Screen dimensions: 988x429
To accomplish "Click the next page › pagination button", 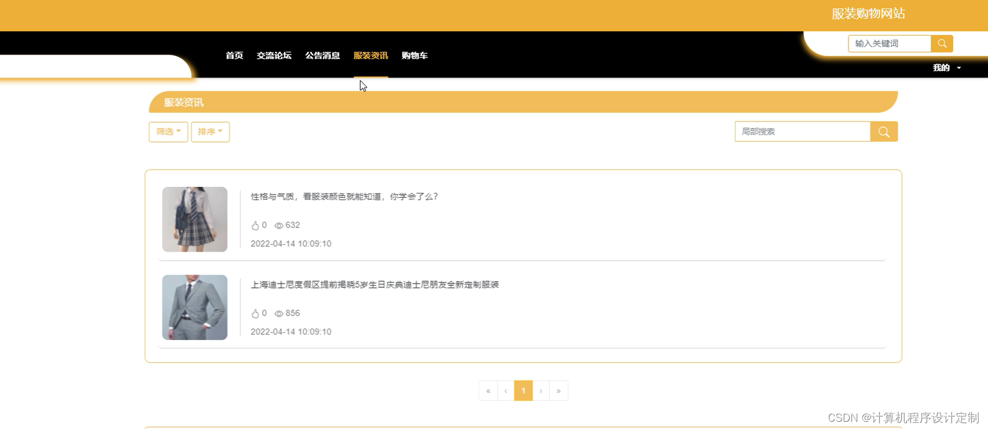I will click(x=541, y=391).
